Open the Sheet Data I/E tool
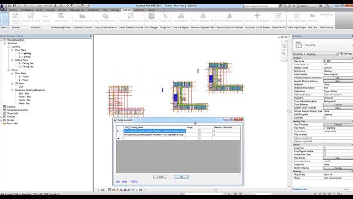This screenshot has height=199, width=353. pos(279,18)
